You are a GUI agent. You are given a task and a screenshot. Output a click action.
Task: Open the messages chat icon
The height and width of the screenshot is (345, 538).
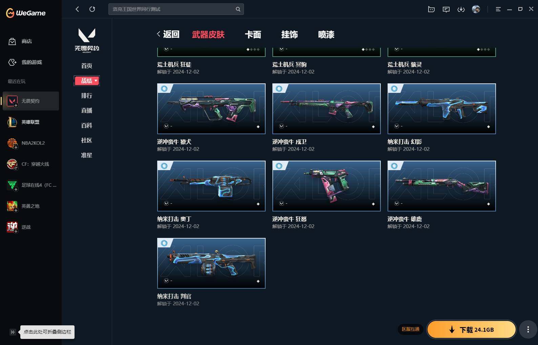pyautogui.click(x=446, y=9)
